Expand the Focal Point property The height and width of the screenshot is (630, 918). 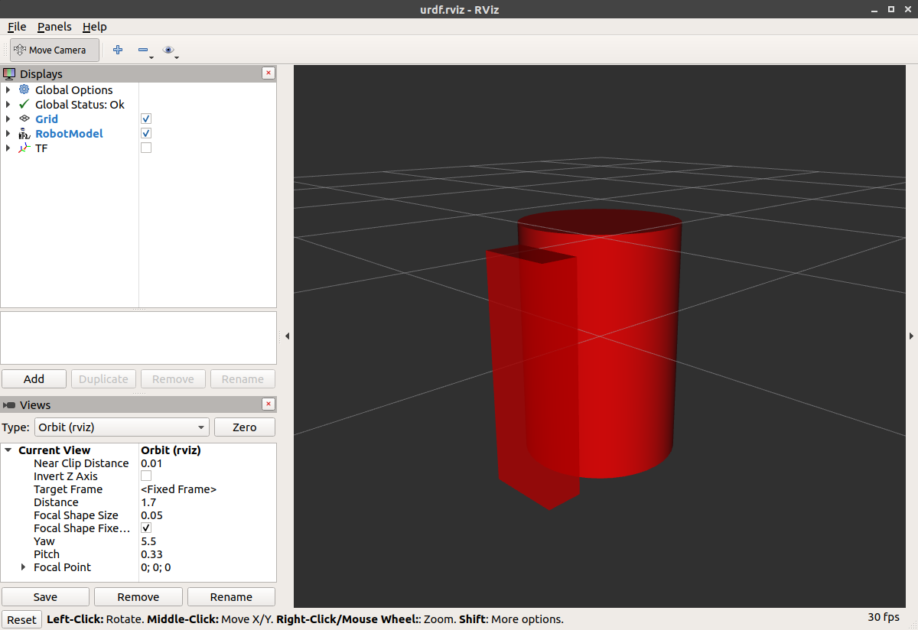click(24, 567)
